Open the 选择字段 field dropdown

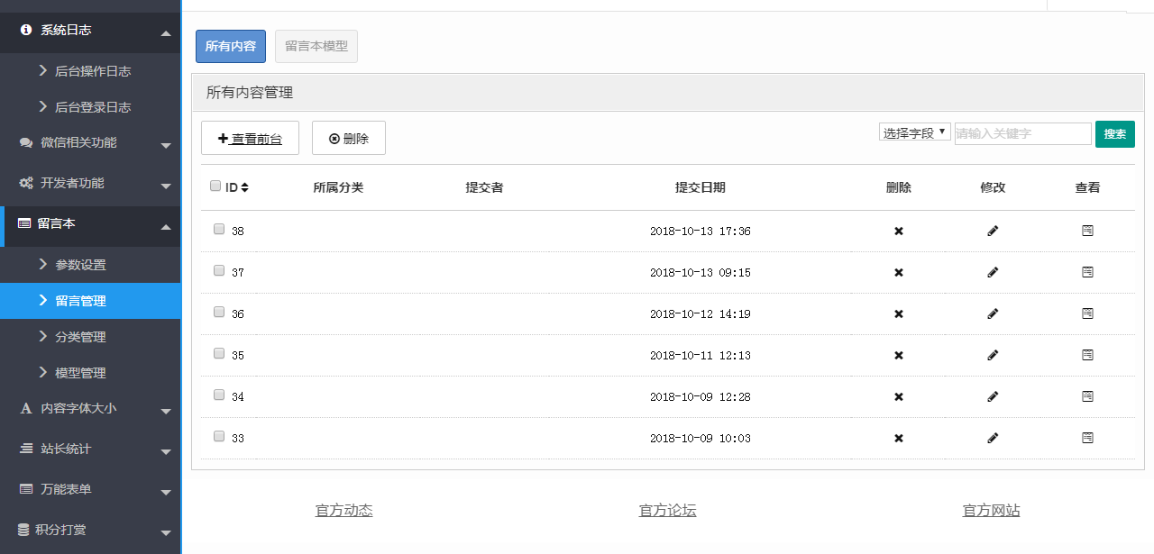(914, 132)
